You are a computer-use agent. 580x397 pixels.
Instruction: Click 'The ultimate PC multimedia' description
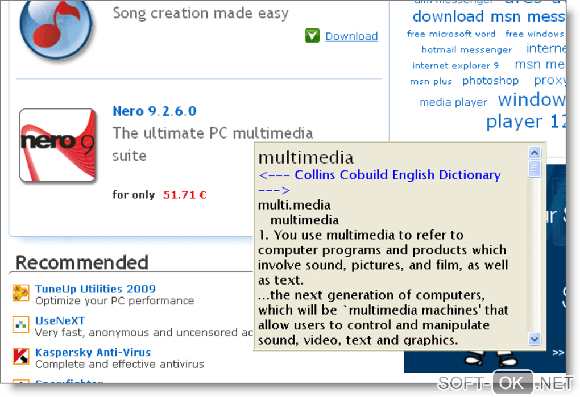click(x=213, y=133)
